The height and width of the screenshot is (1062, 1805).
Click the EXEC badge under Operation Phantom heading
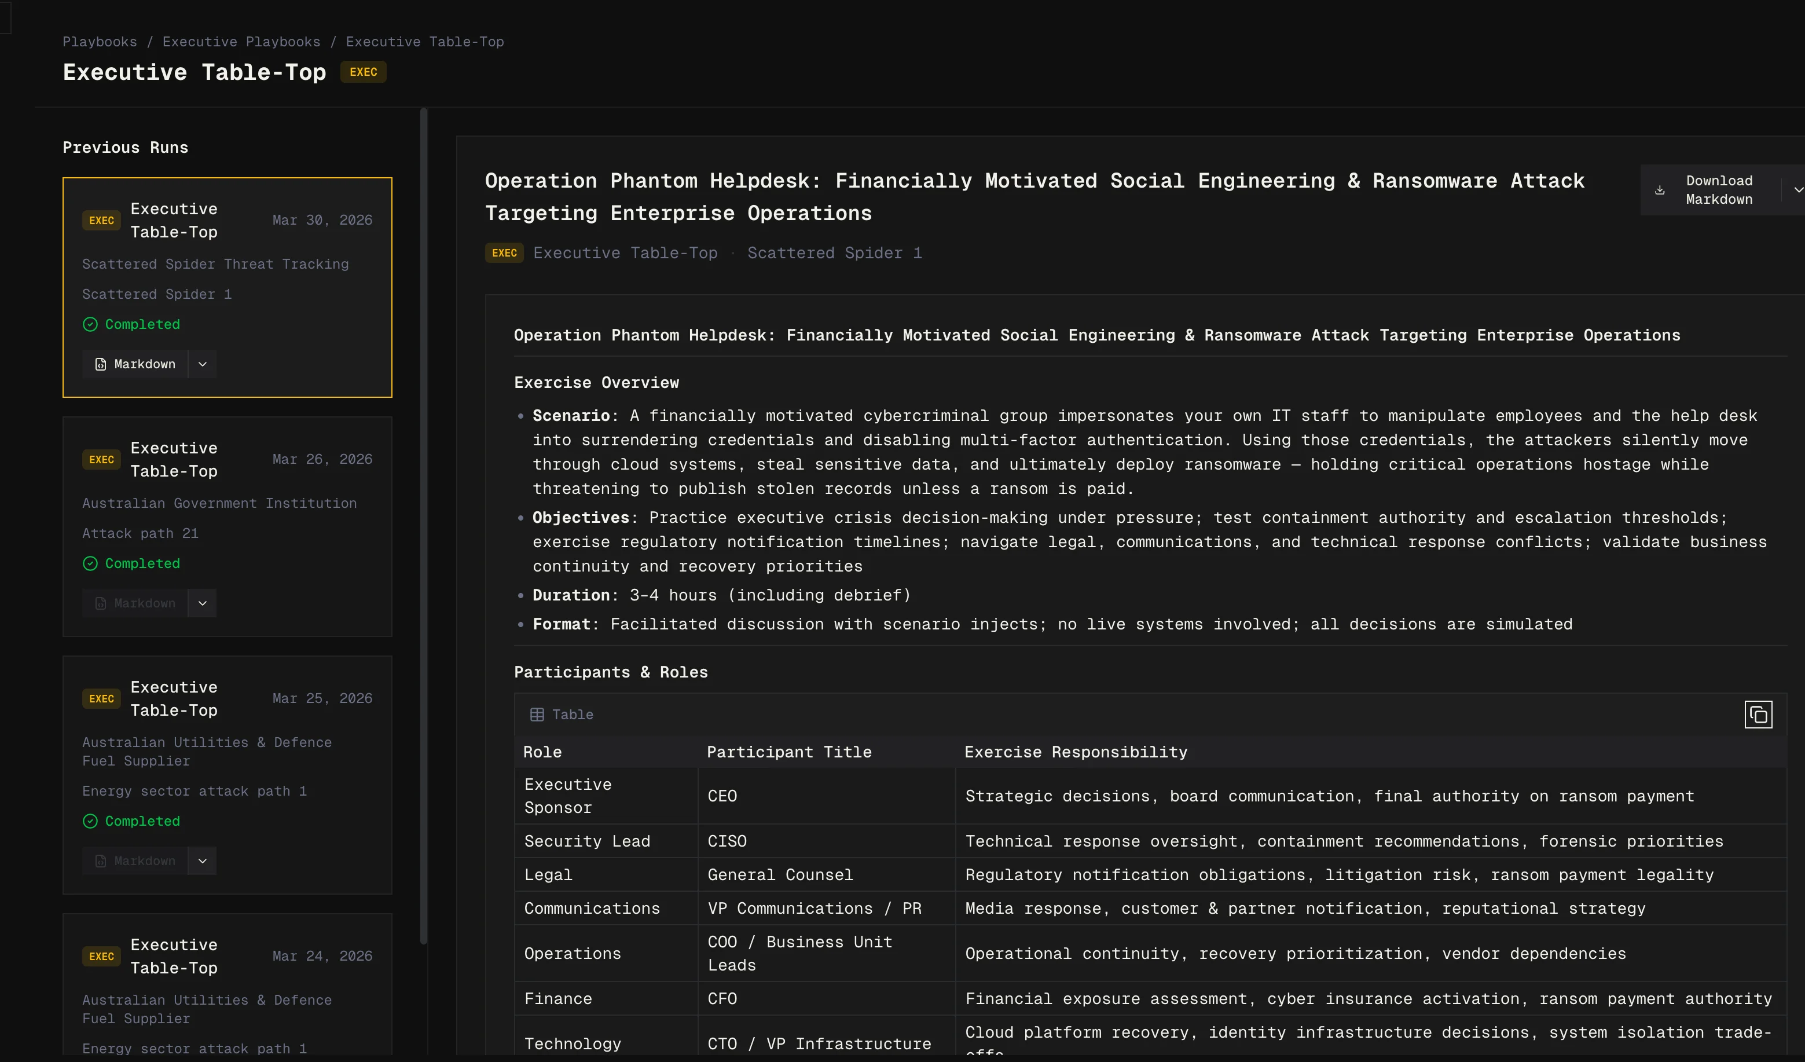point(504,253)
